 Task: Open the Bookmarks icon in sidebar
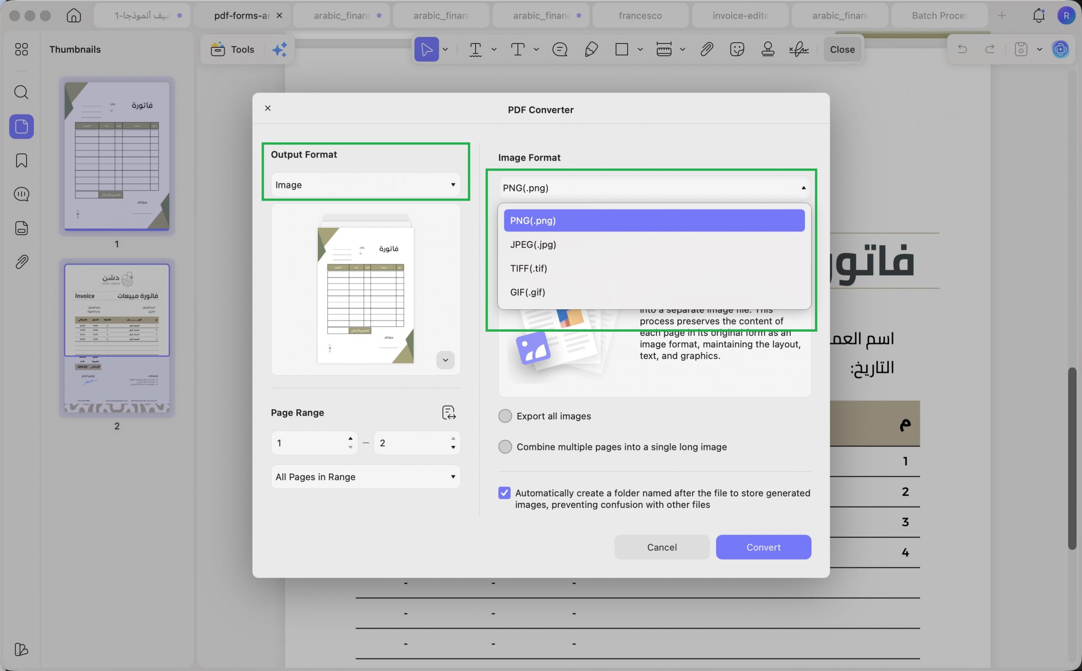(x=21, y=160)
